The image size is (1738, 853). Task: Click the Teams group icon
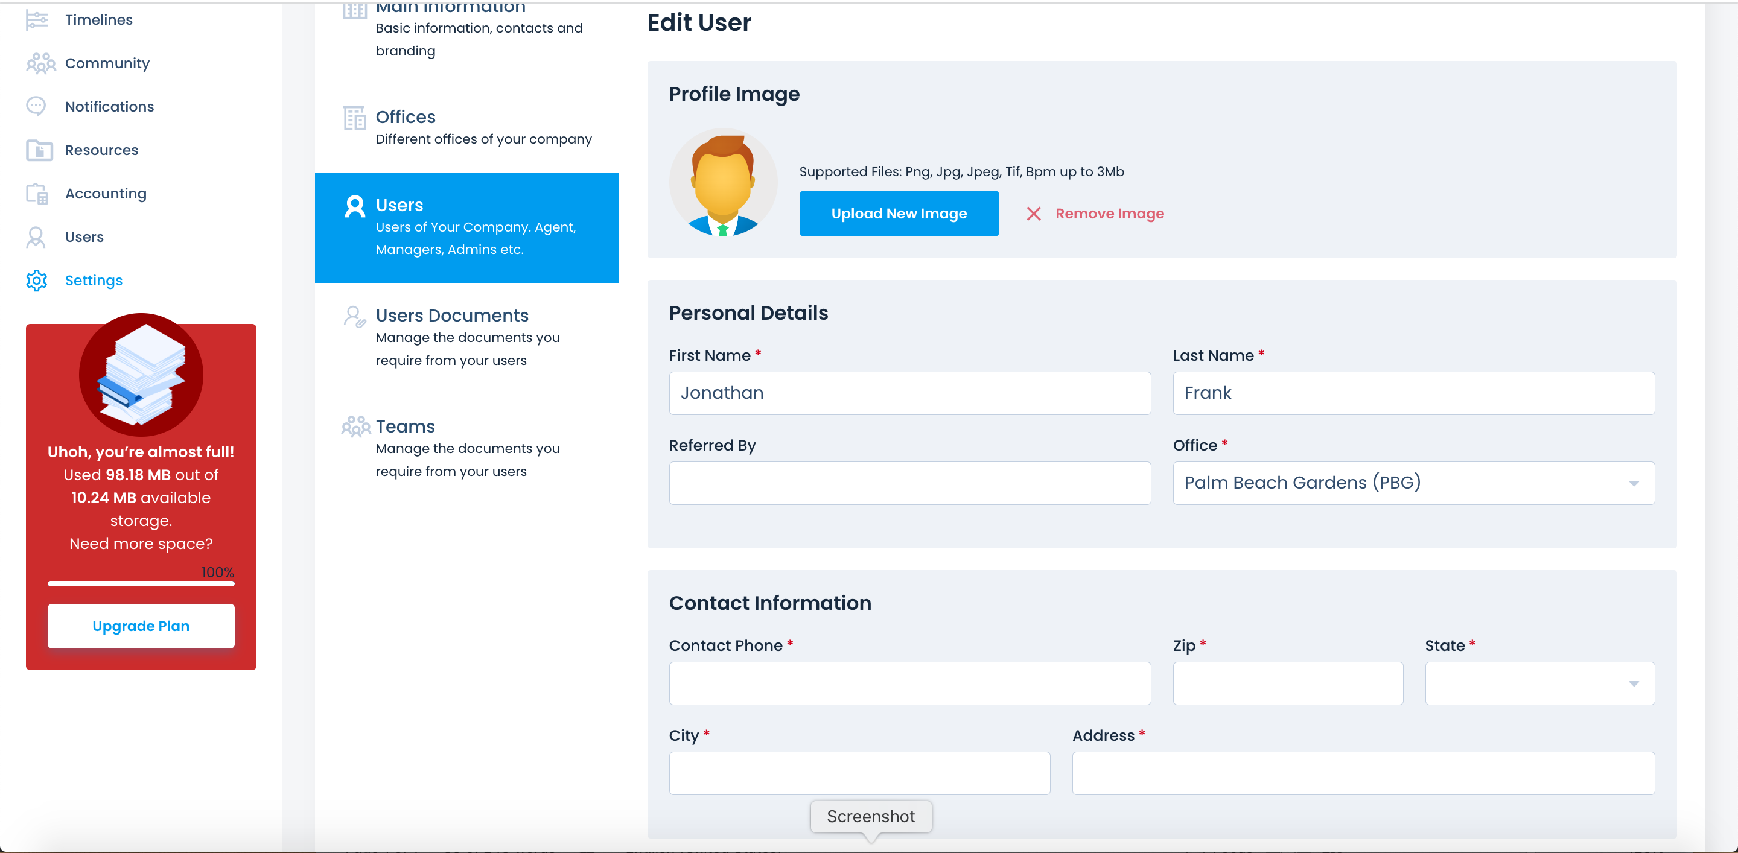(355, 427)
